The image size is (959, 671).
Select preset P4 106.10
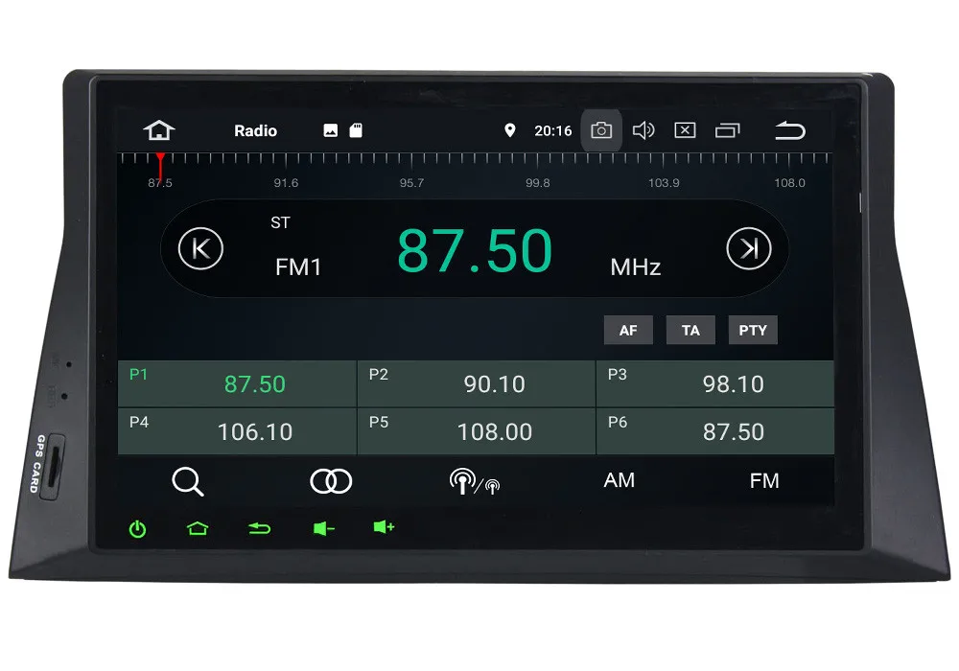tap(237, 431)
